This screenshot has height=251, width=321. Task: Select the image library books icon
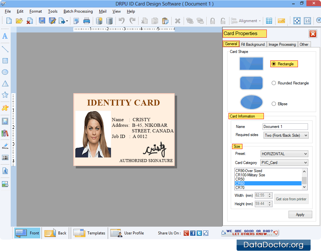[x=5, y=133]
